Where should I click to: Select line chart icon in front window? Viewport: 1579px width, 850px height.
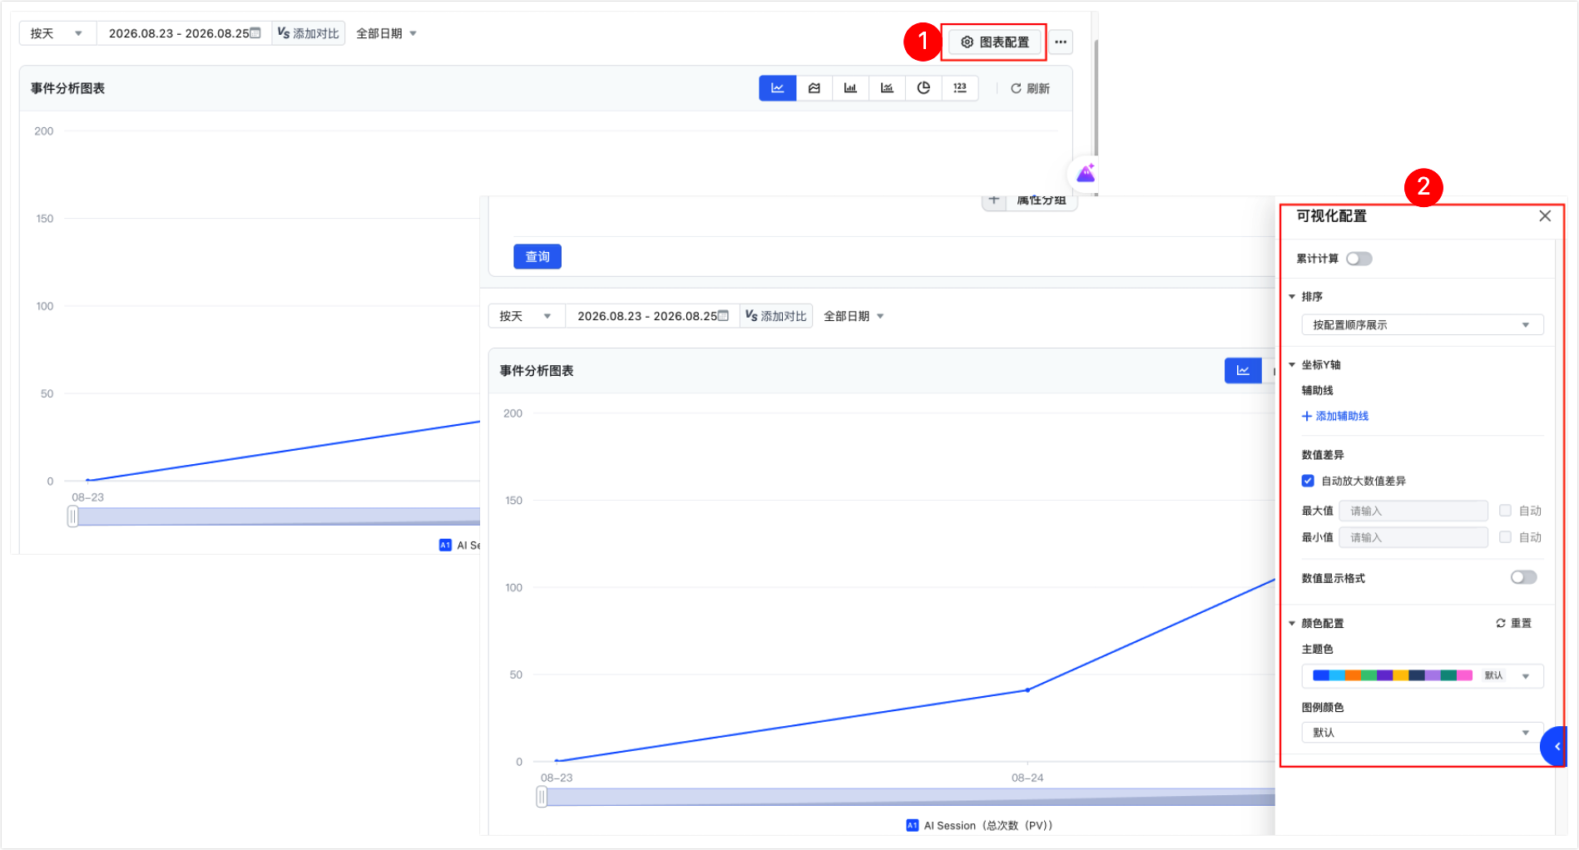tap(1243, 371)
